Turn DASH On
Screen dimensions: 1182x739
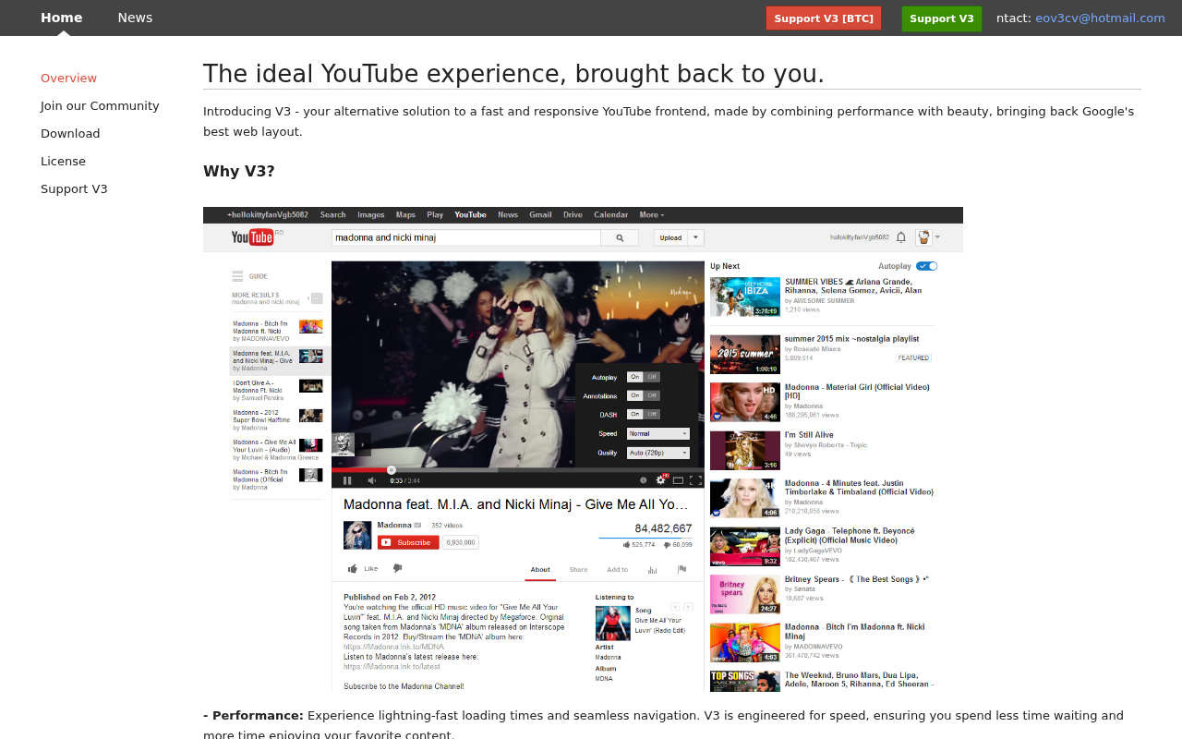(x=634, y=414)
